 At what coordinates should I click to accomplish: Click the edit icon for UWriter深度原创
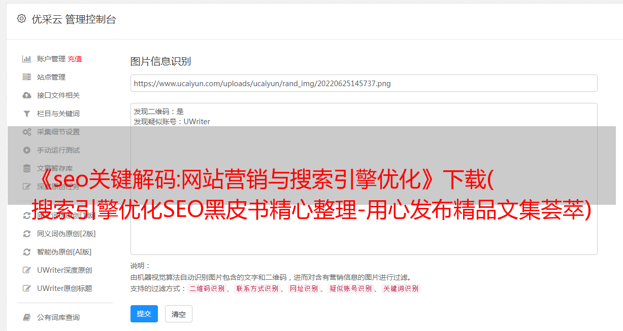[27, 270]
